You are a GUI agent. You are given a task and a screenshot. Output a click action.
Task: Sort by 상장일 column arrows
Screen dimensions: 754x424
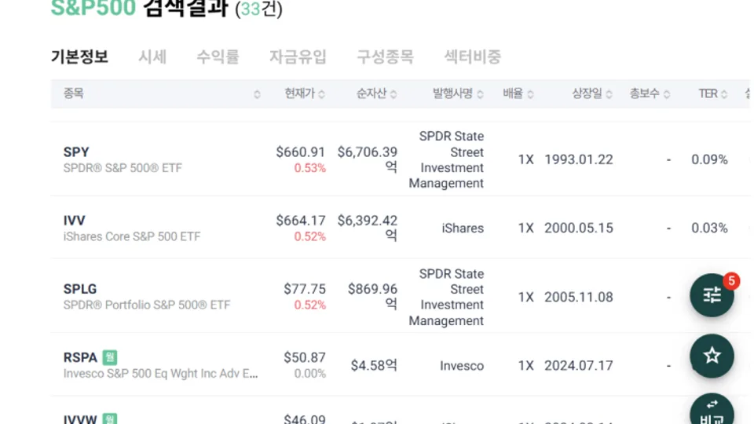coord(609,94)
